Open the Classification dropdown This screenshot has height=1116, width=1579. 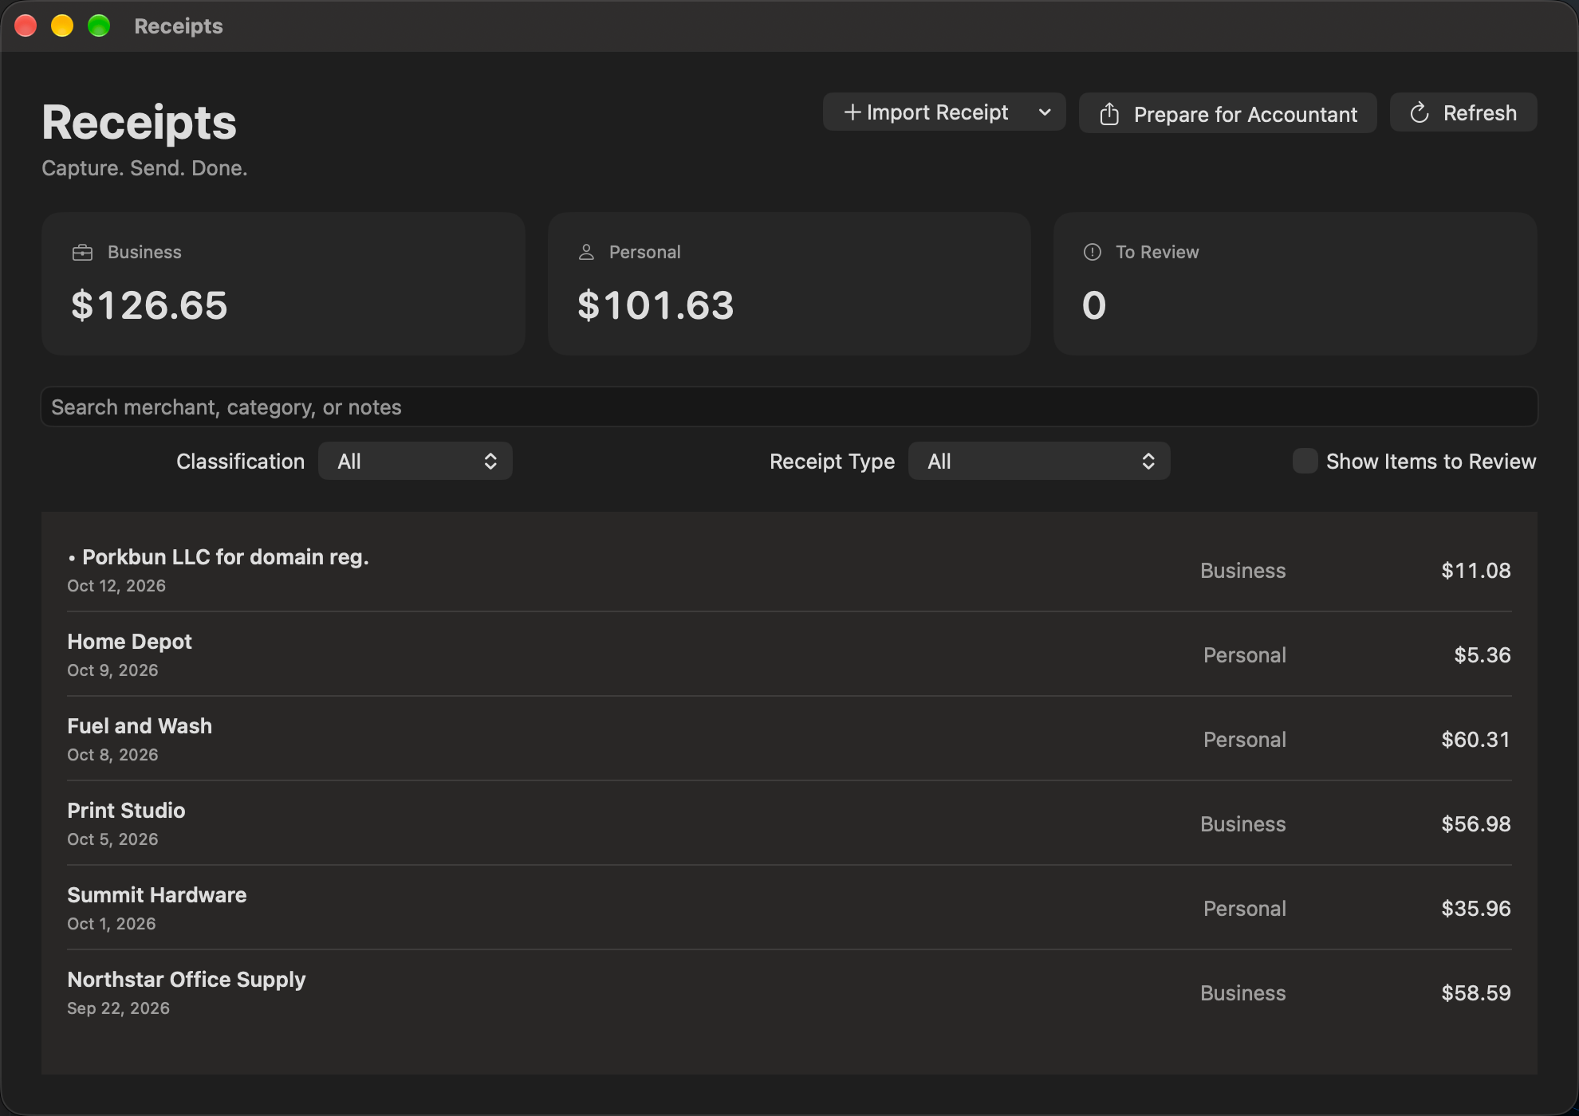415,461
